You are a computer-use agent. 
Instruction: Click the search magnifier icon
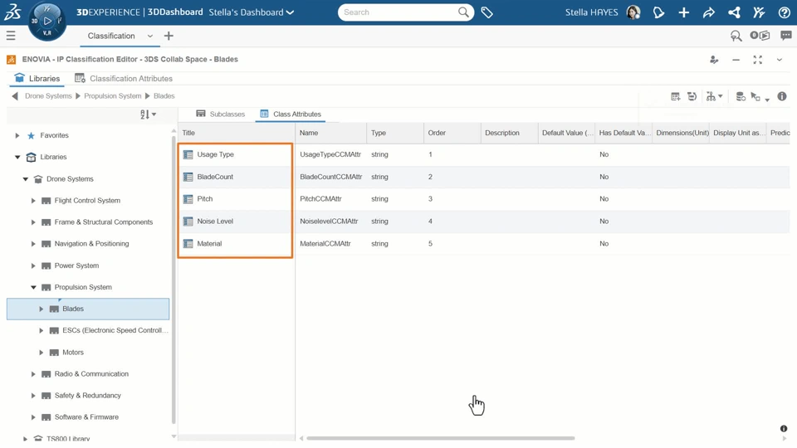pyautogui.click(x=463, y=12)
